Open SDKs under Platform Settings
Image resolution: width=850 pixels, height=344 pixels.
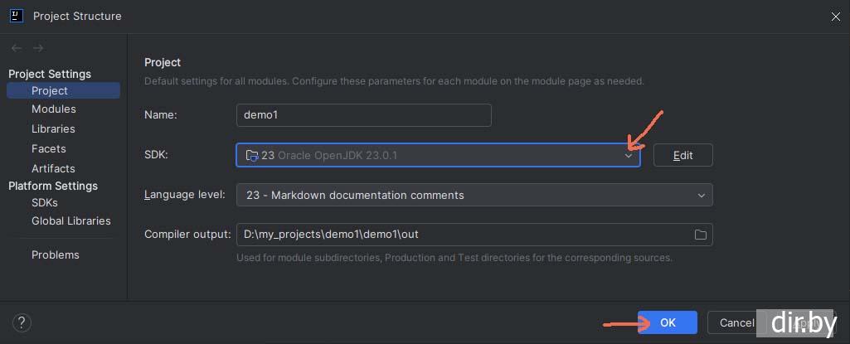(x=45, y=202)
